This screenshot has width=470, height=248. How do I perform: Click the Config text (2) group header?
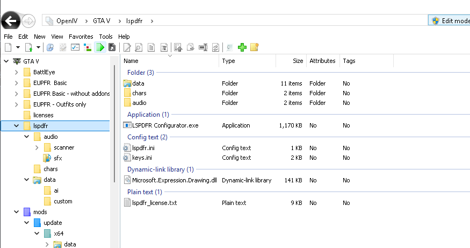[x=147, y=137]
